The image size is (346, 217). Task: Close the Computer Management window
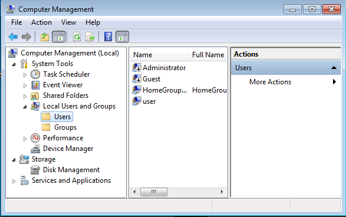[x=331, y=9]
